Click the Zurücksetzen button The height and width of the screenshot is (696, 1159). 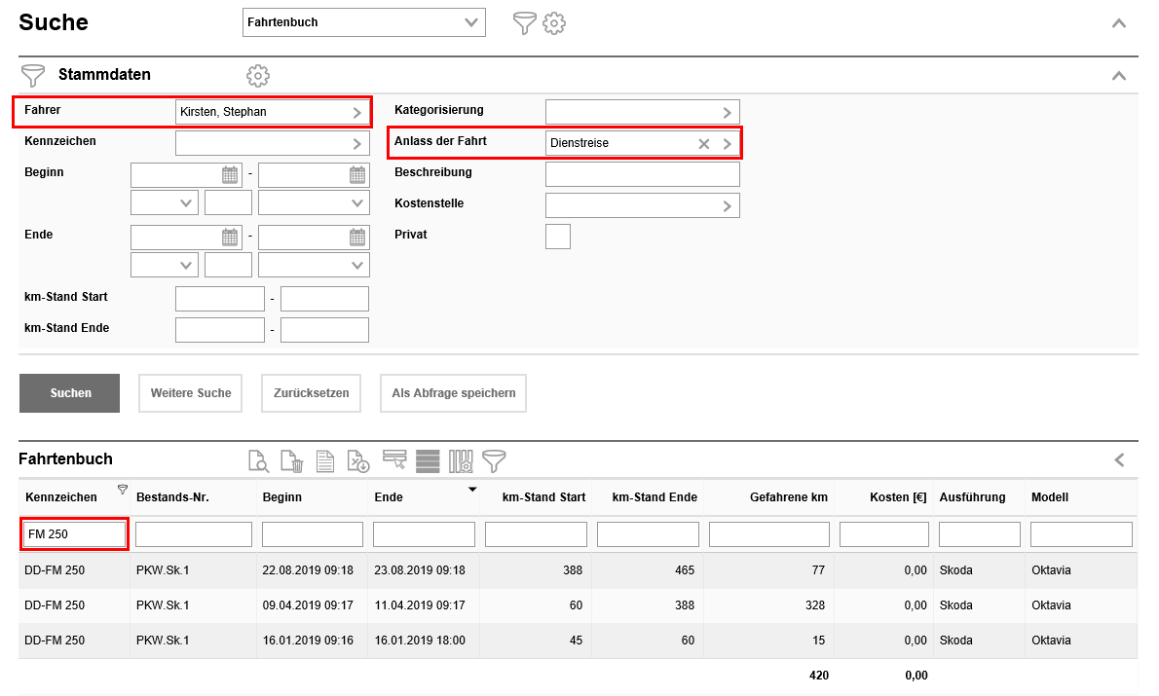click(311, 393)
